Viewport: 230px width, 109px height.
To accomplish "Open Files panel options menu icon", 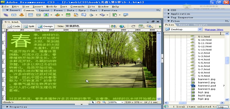I will point(227,21).
